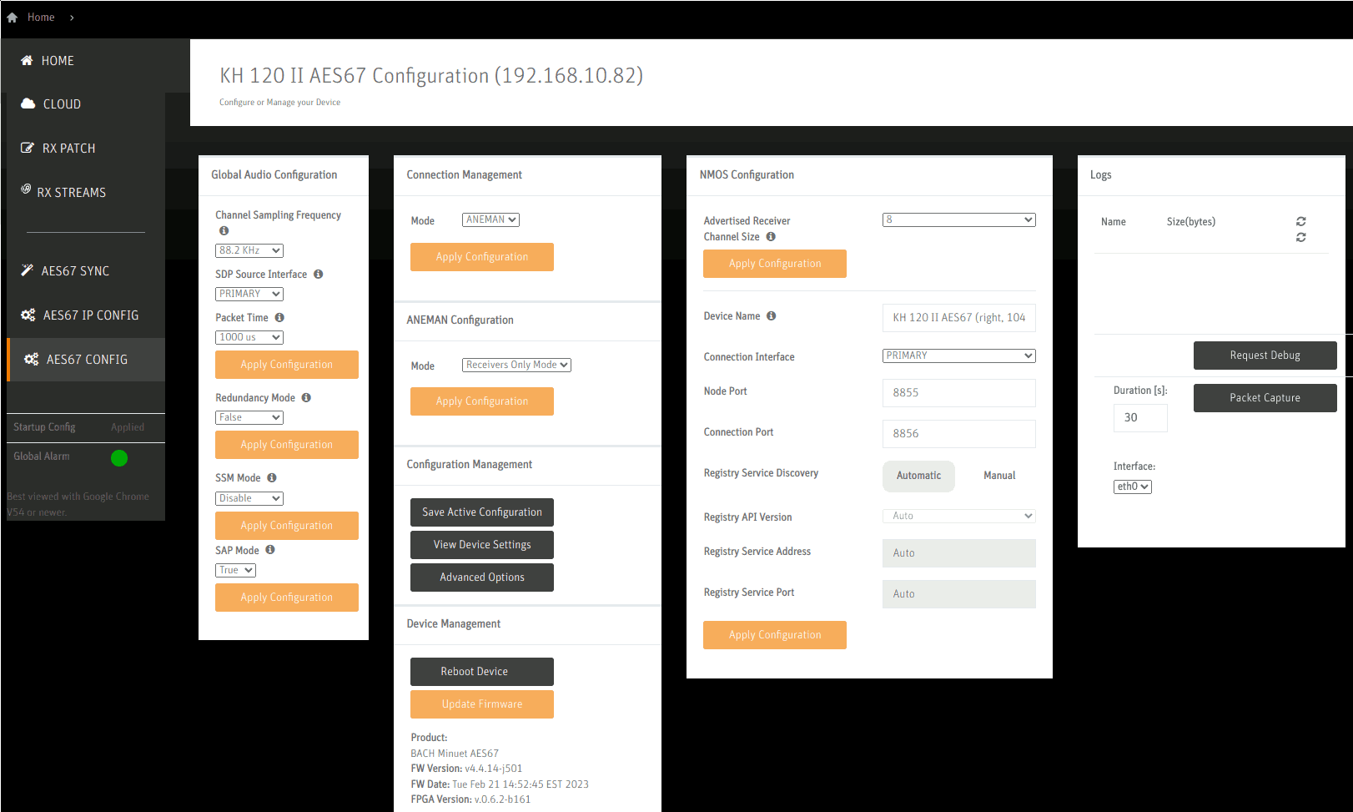The image size is (1353, 812).
Task: Click the HOME house icon in sidebar
Action: pos(27,60)
